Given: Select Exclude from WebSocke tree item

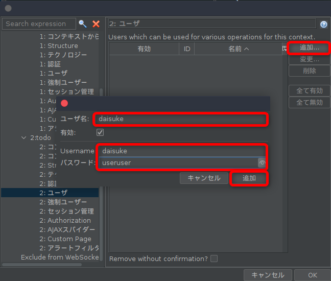Looking at the screenshot, I should coord(60,257).
